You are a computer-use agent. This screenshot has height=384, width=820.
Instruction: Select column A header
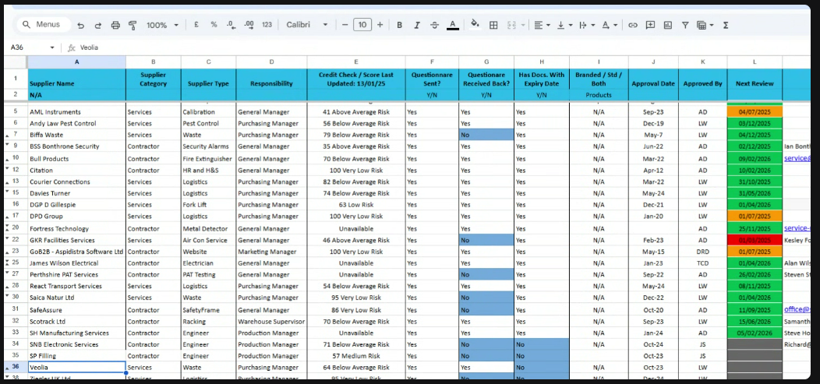pyautogui.click(x=77, y=62)
